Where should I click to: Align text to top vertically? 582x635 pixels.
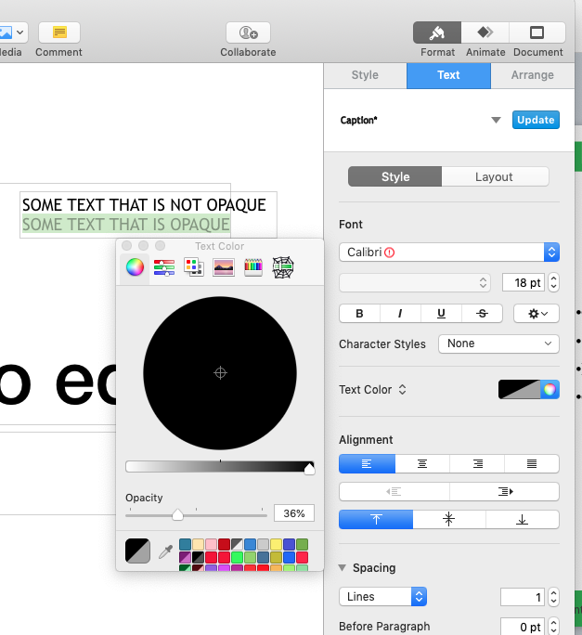376,519
